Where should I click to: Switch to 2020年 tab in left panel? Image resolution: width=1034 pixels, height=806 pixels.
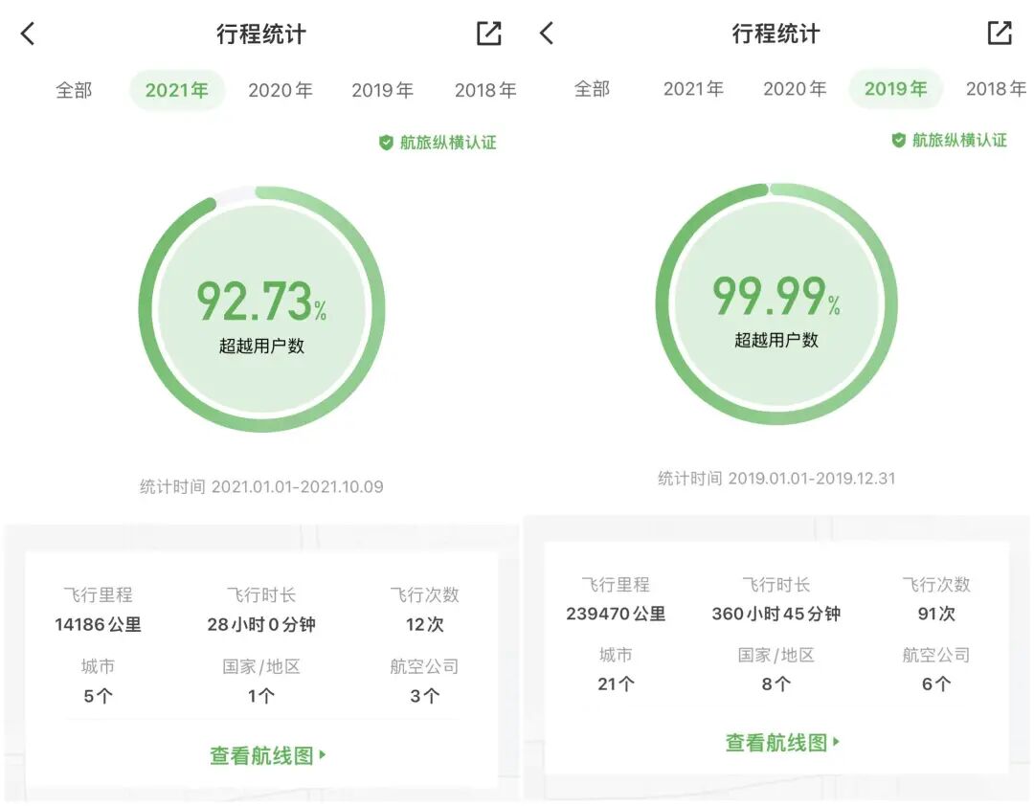(x=281, y=90)
